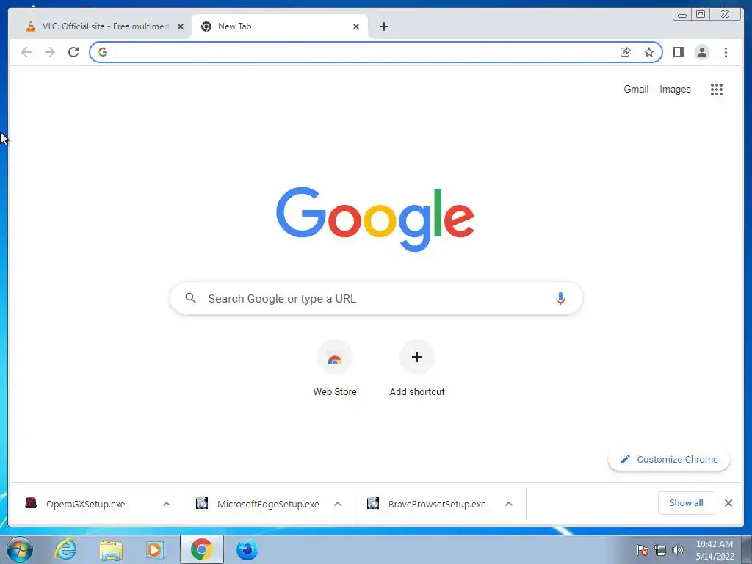Launch Internet Explorer from taskbar
This screenshot has height=564, width=752.
tap(65, 549)
